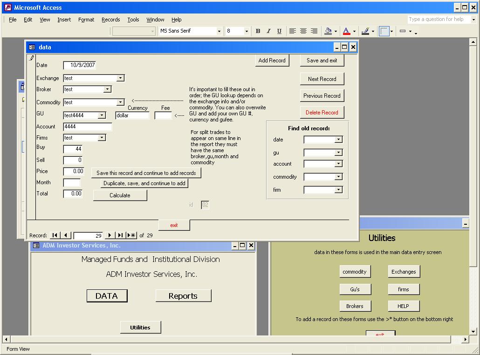Open the Records menu
This screenshot has height=355, width=480.
111,20
